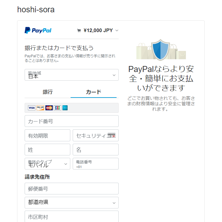Click the Mastercard icon
This screenshot has width=222, height=222.
coord(49,108)
